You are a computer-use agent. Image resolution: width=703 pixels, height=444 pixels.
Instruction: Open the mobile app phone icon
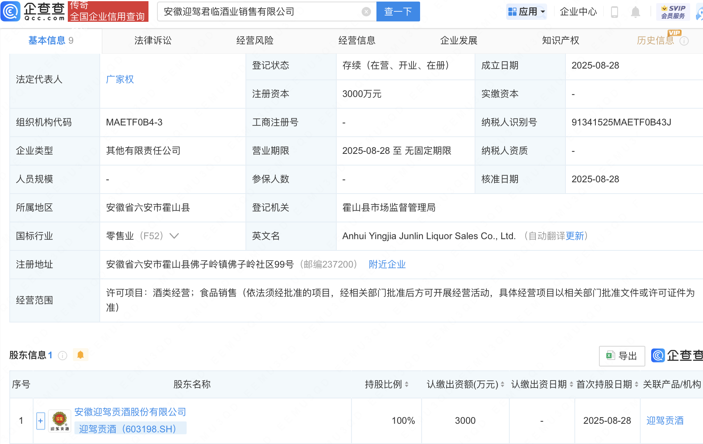[615, 12]
